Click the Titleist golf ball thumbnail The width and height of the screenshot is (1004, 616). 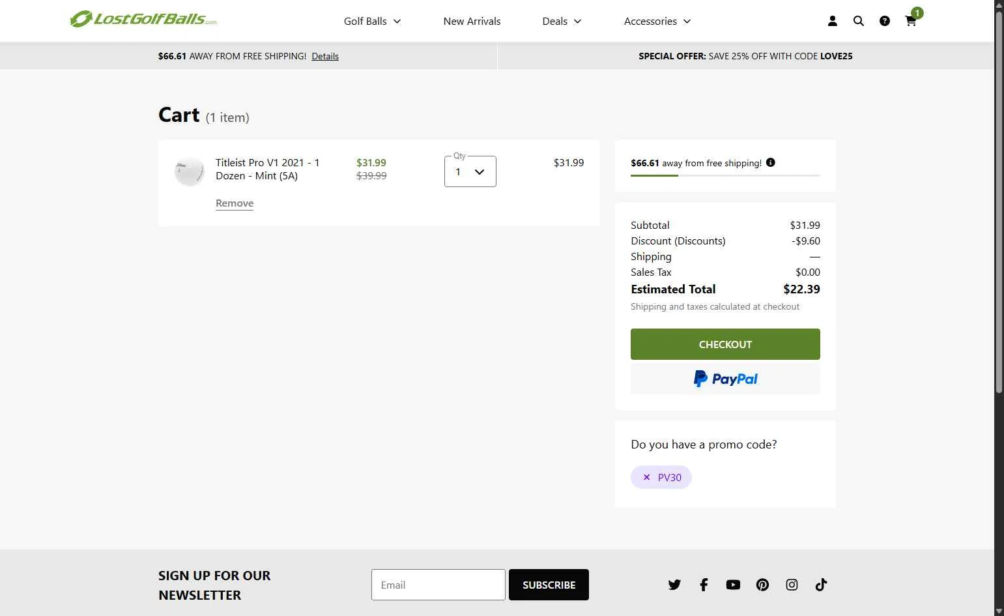click(x=190, y=171)
